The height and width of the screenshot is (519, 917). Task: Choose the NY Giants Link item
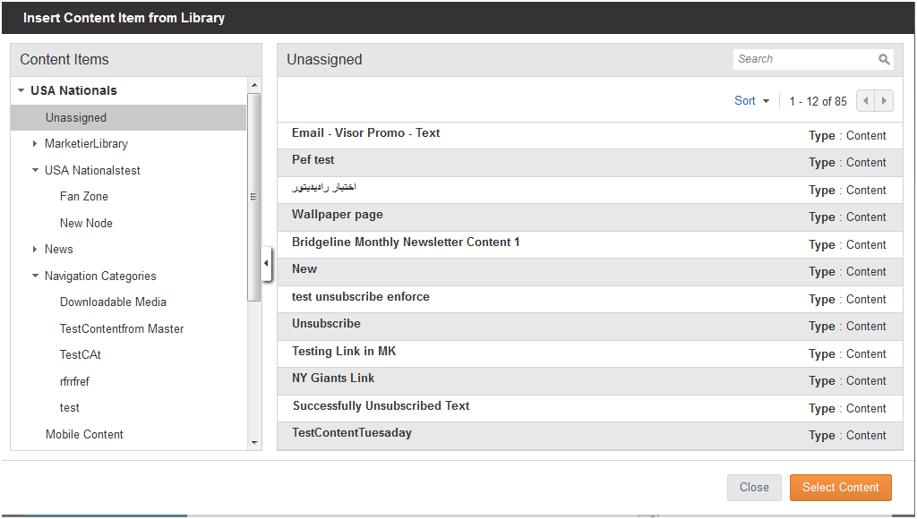click(590, 381)
